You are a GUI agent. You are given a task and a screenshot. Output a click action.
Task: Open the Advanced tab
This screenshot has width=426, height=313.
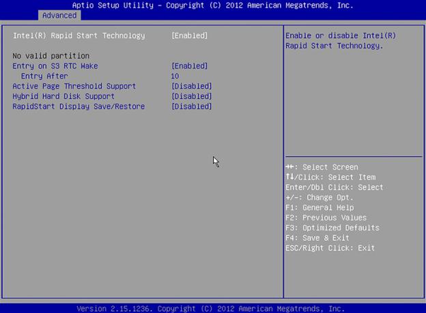[59, 16]
